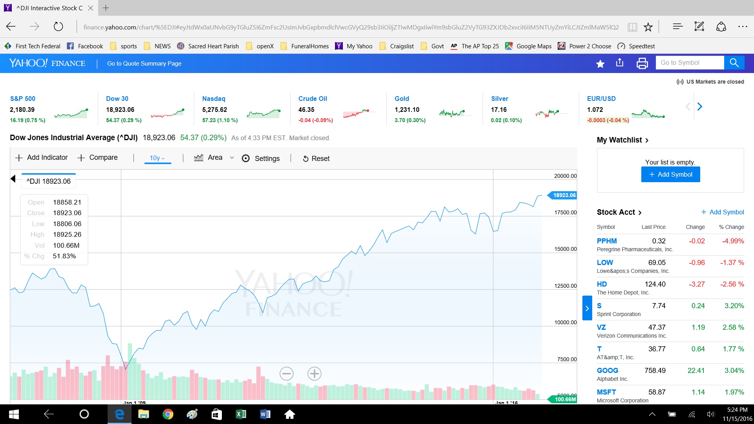This screenshot has height=424, width=754.
Task: Zoom out chart with minus circle
Action: [286, 373]
